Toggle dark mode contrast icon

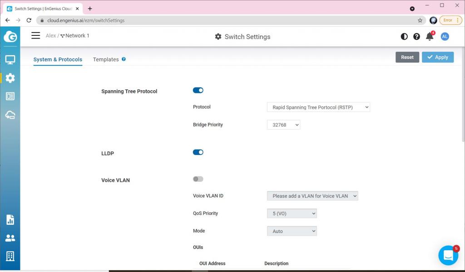point(404,36)
